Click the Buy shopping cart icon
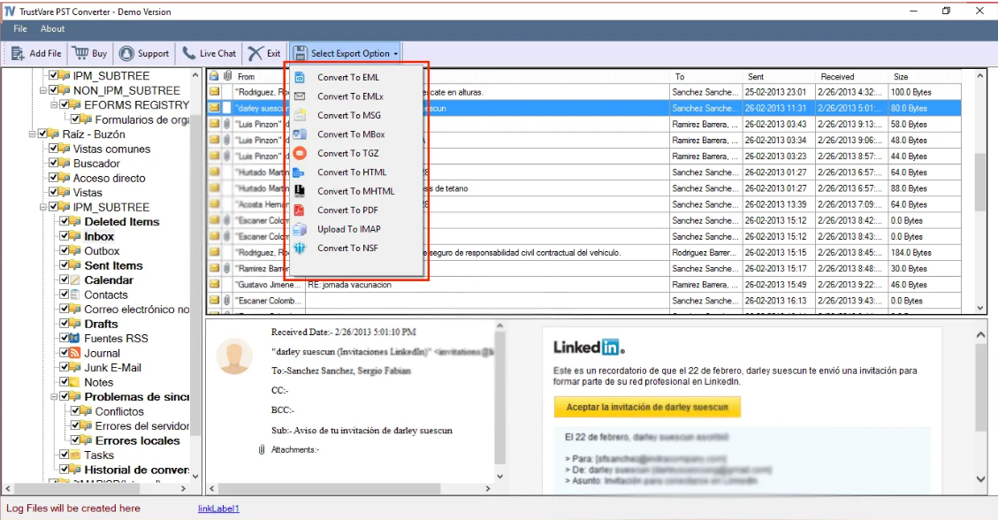 [x=80, y=53]
